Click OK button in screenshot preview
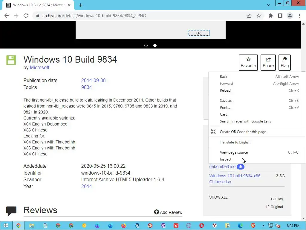 click(199, 33)
